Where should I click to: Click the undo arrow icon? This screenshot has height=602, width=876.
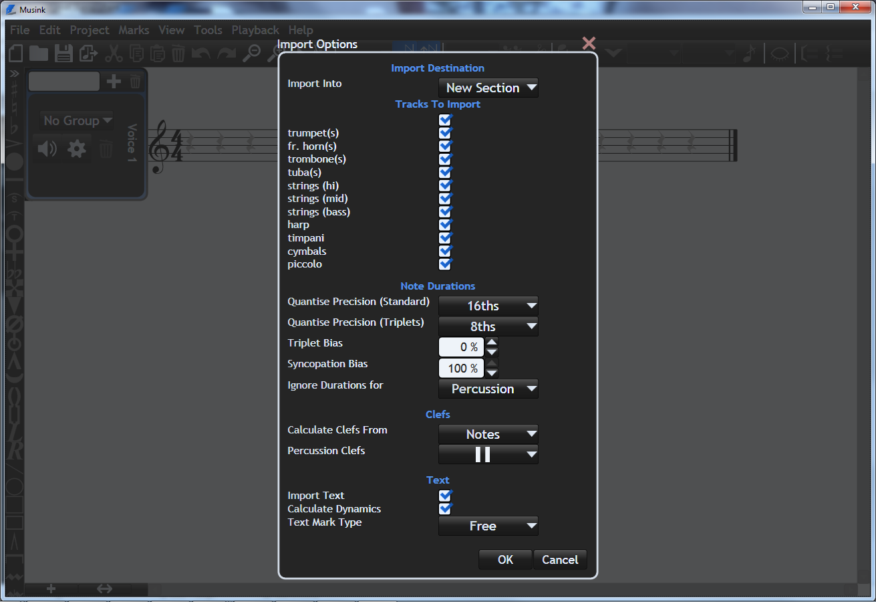[x=202, y=54]
